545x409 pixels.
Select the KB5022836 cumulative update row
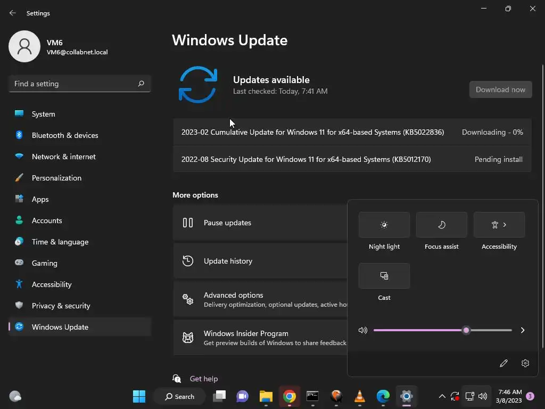(352, 132)
